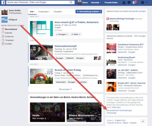Open the Teilen dropdown for Amon Amarth
Image resolution: width=152 pixels, height=126 pixels.
click(x=76, y=34)
